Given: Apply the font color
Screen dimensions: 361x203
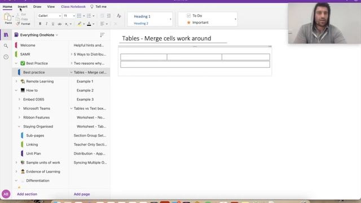Looking at the screenshot, I should (x=89, y=24).
